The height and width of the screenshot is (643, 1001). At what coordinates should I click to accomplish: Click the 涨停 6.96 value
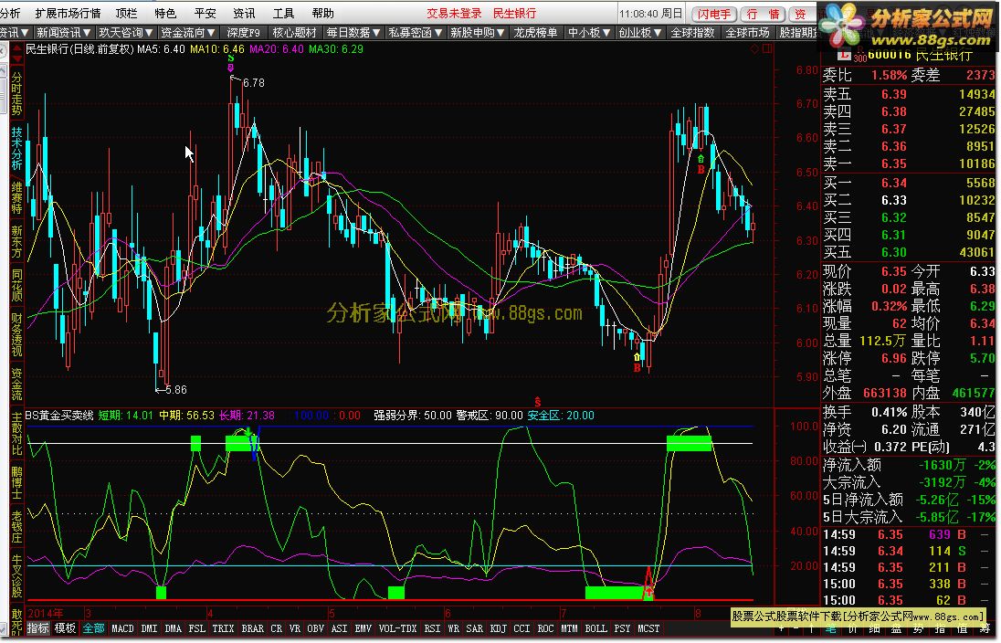(x=894, y=358)
